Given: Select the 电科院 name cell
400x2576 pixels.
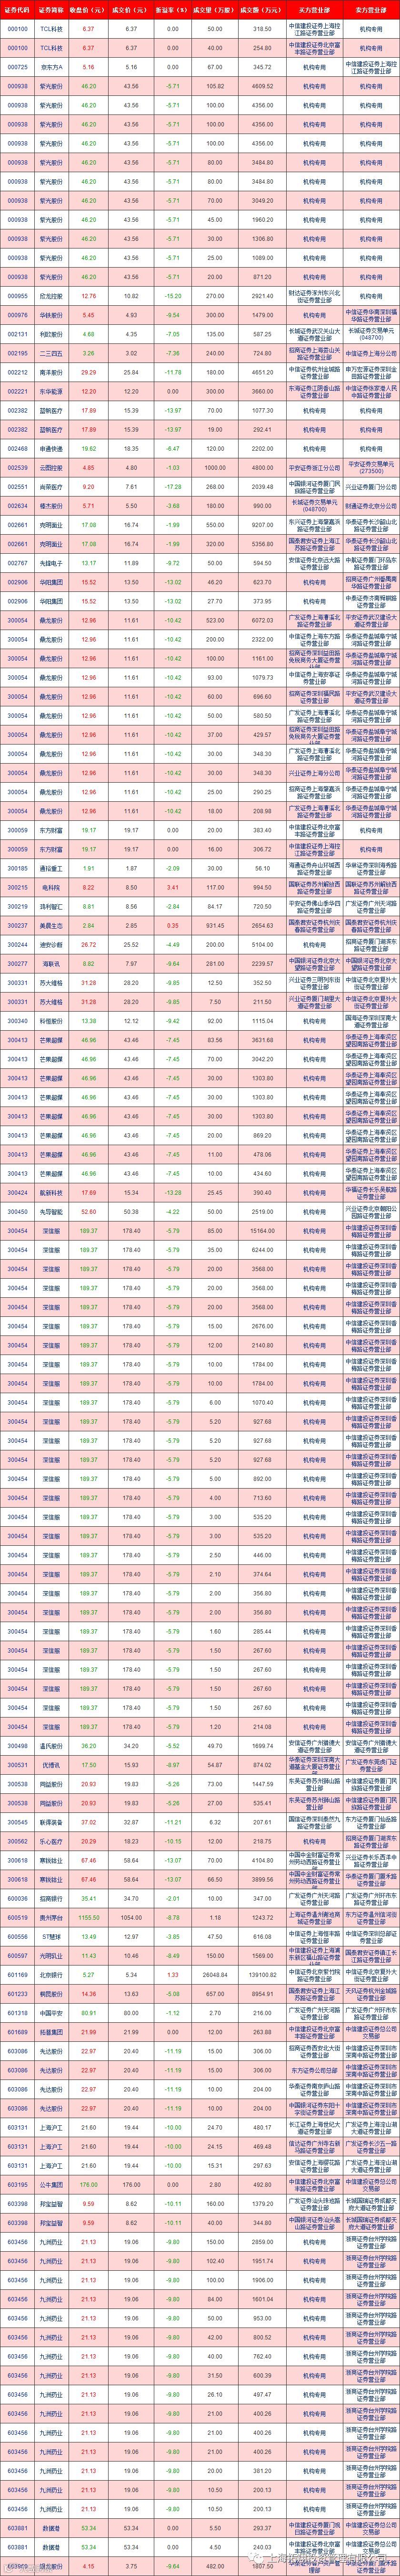Looking at the screenshot, I should [x=52, y=887].
